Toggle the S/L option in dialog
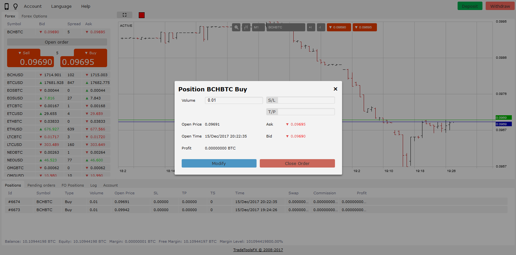Image resolution: width=516 pixels, height=255 pixels. point(272,100)
